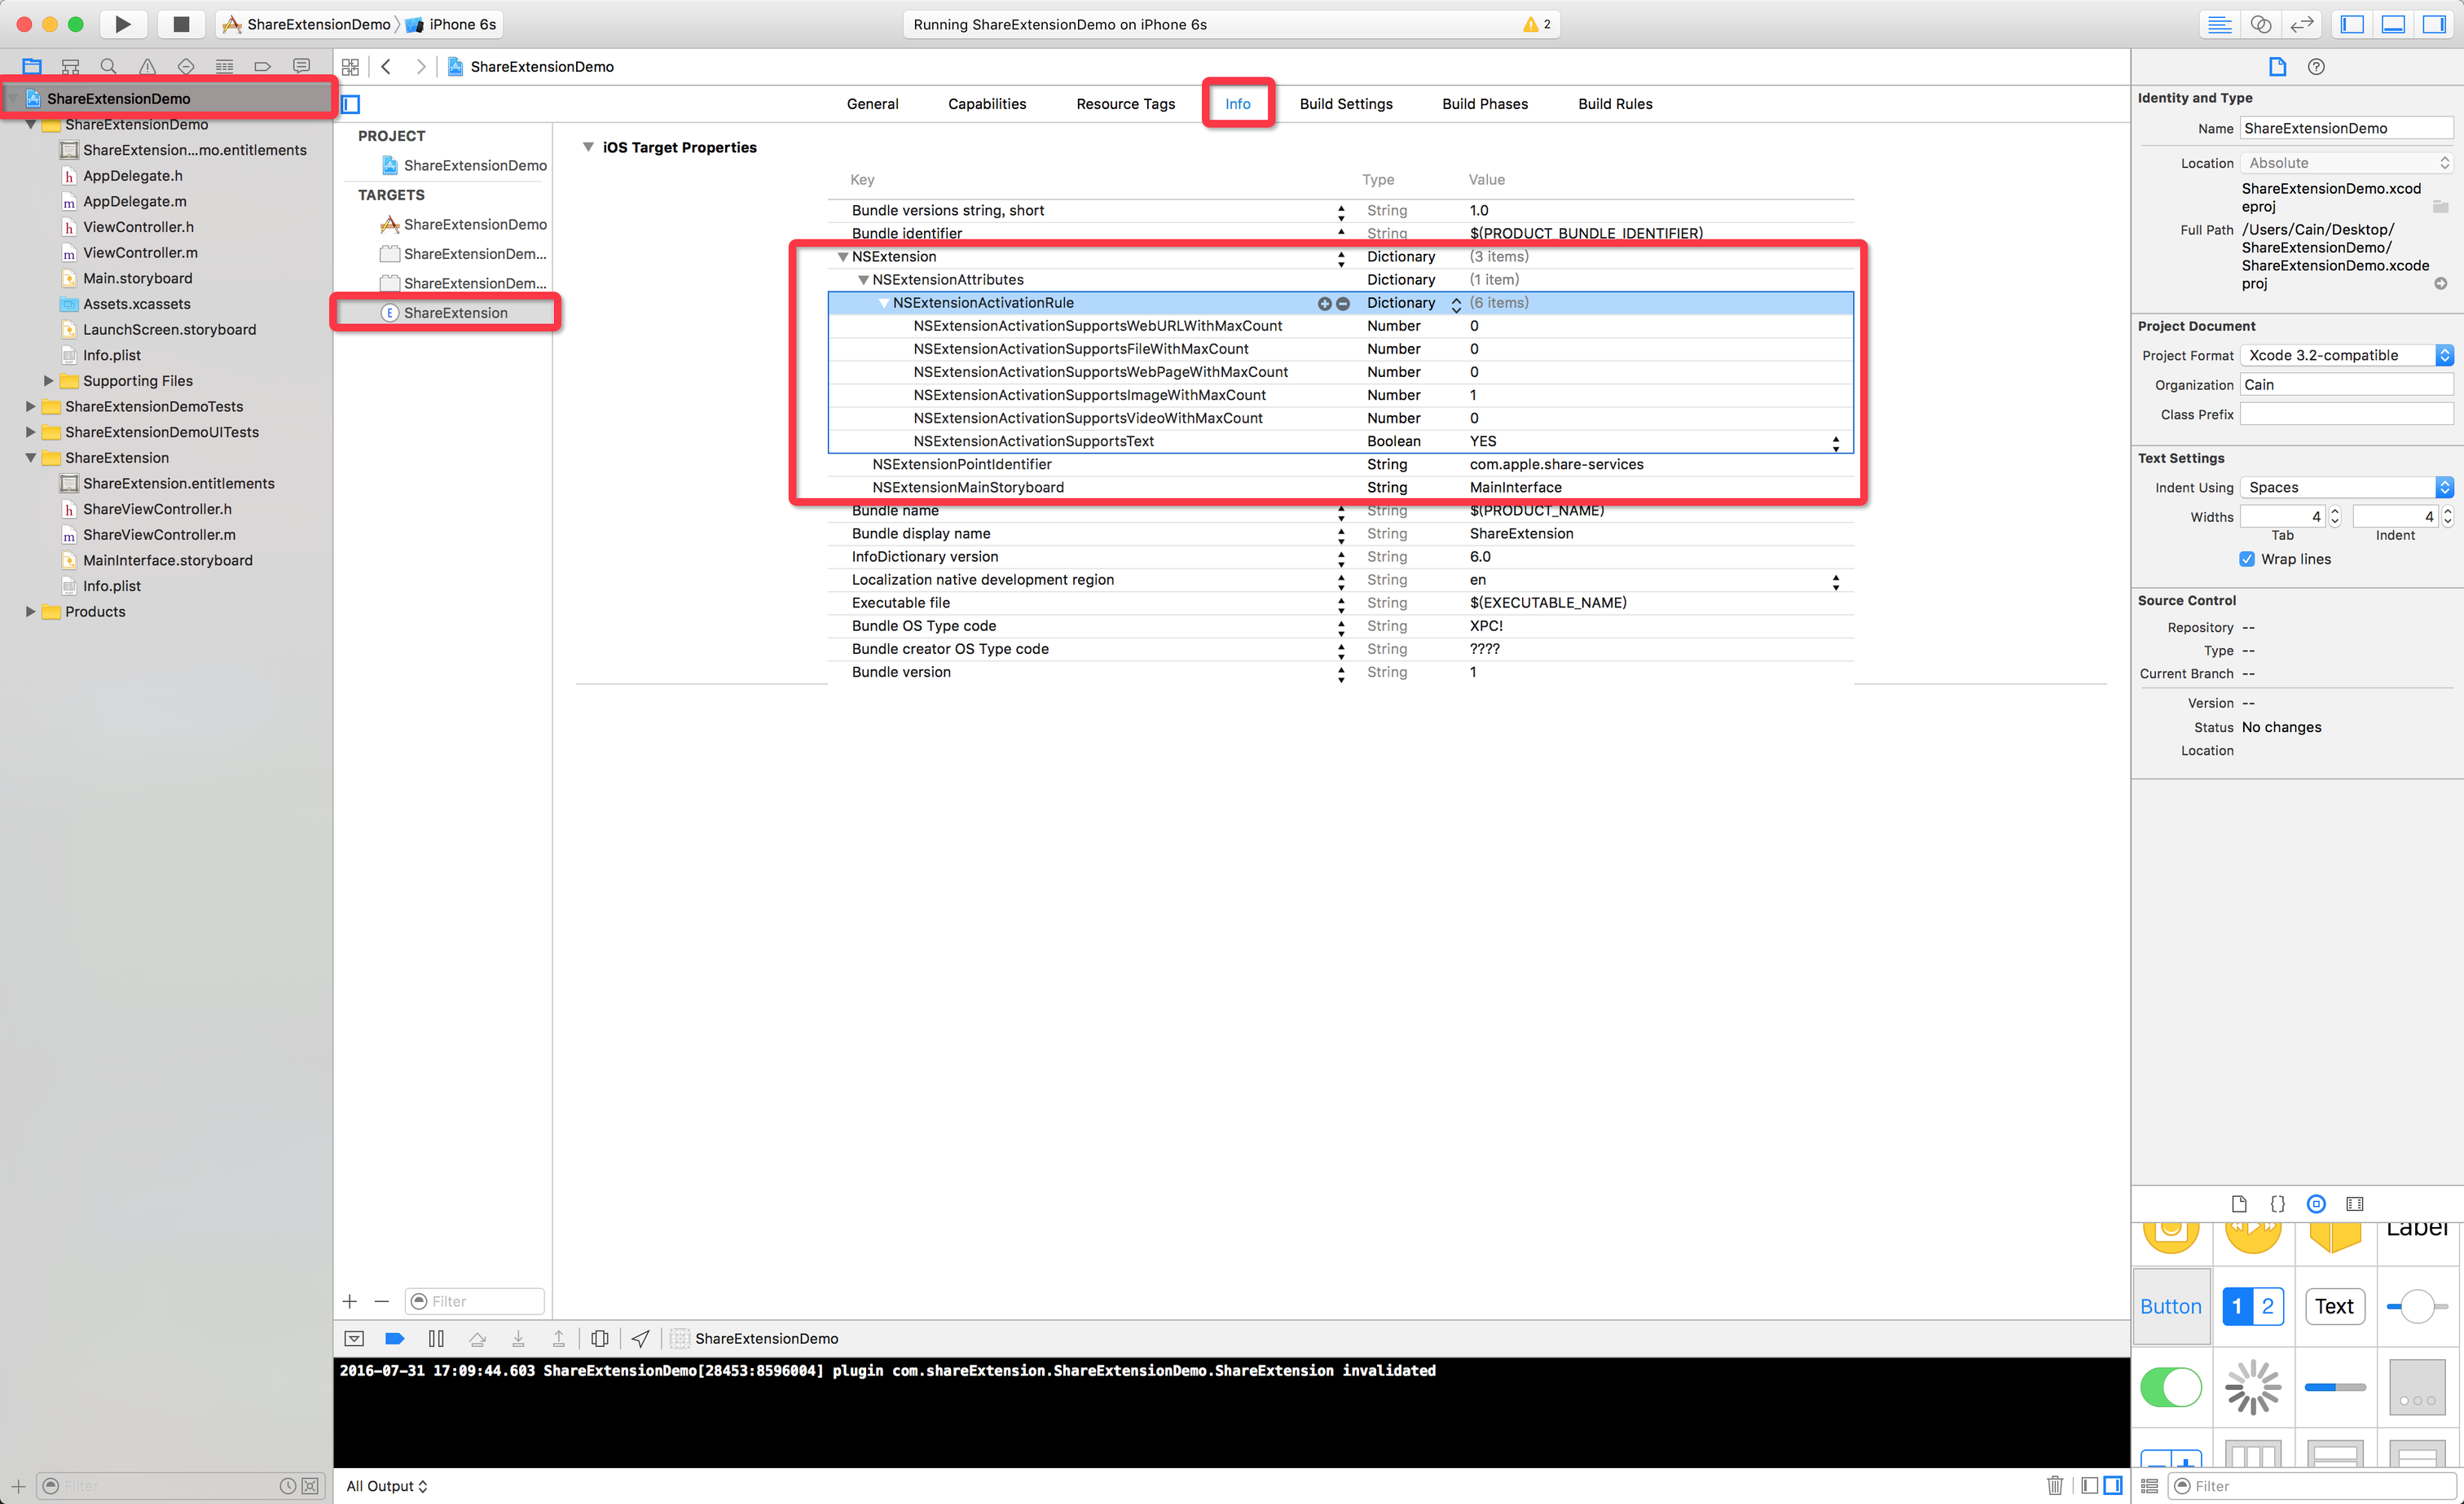2464x1504 pixels.
Task: Open the Issue navigator warning icon
Action: pyautogui.click(x=147, y=66)
